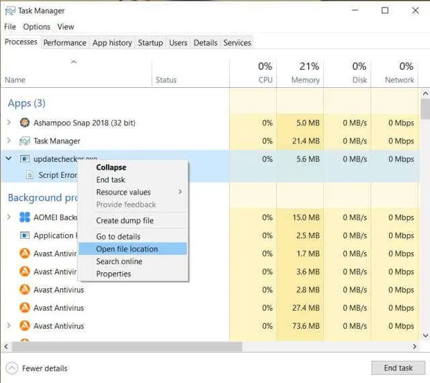
Task: Select the Processes tab
Action: click(x=21, y=42)
